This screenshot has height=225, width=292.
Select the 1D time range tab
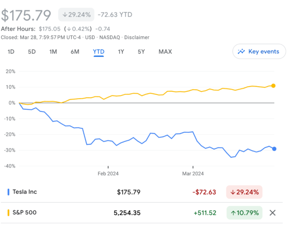pyautogui.click(x=11, y=52)
